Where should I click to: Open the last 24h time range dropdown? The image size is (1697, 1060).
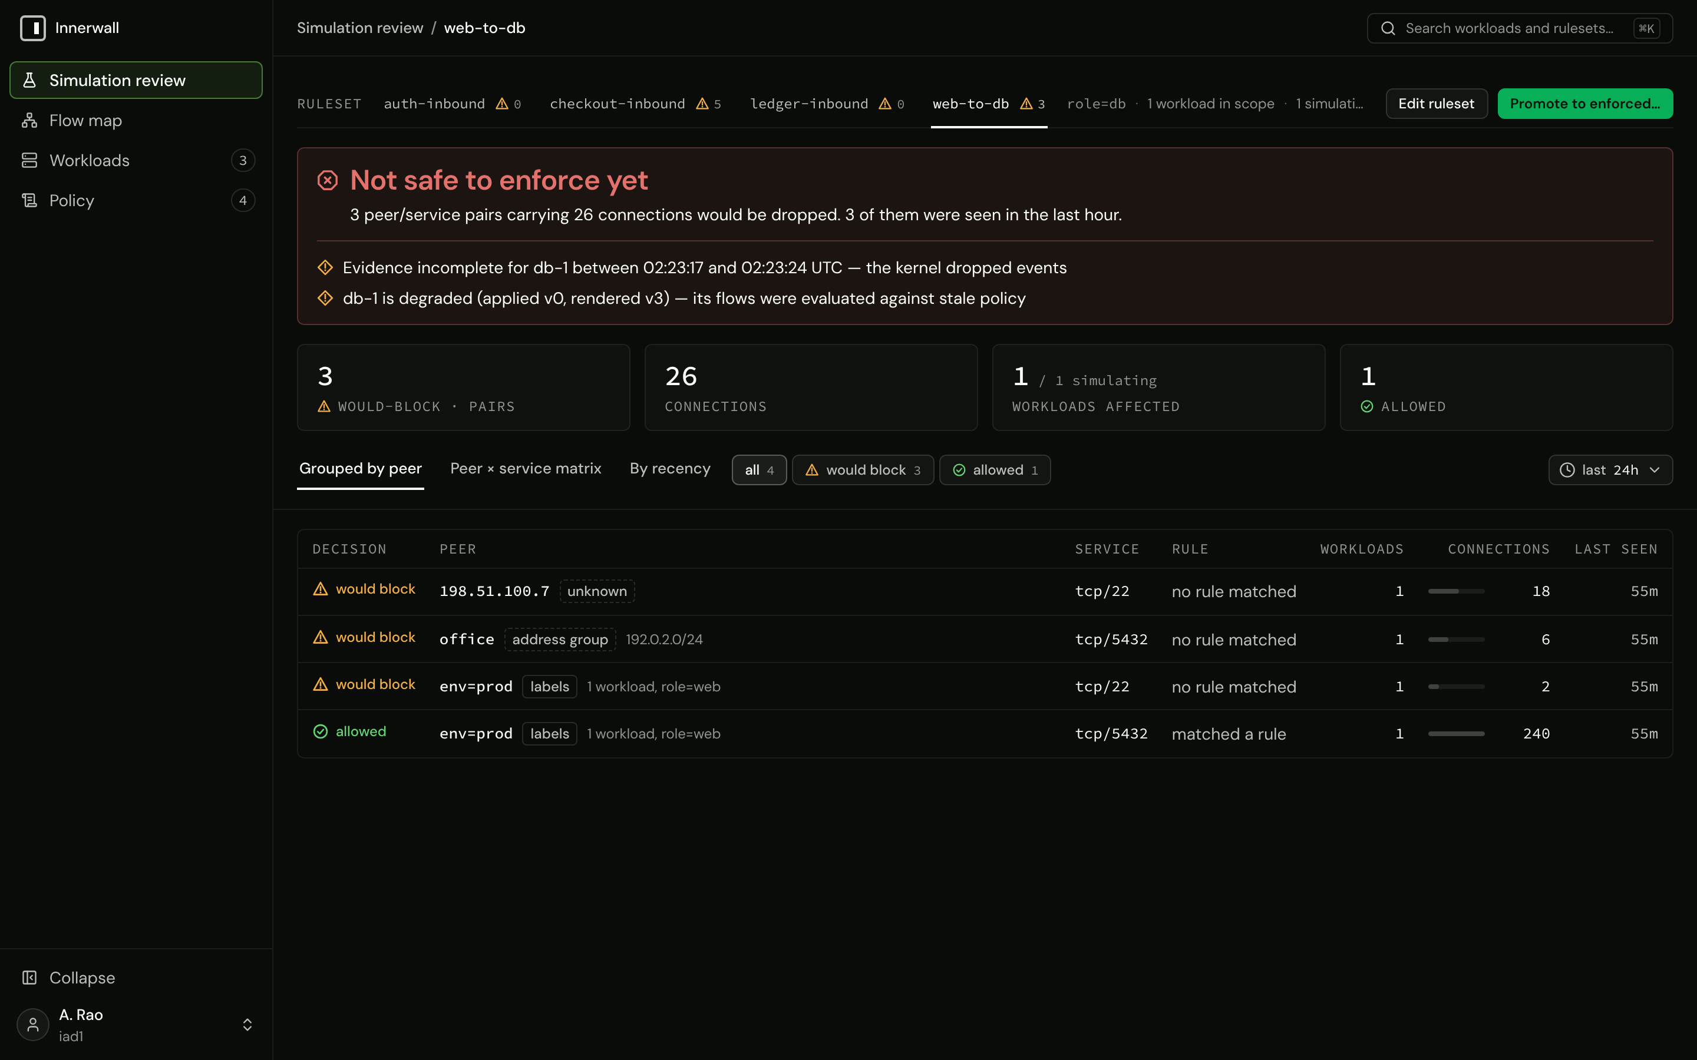pyautogui.click(x=1610, y=470)
